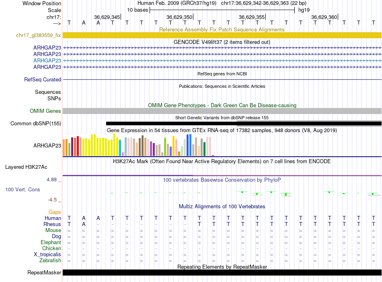The height and width of the screenshot is (282, 382).
Task: Click the black RepeatMasker element bar
Action: pyautogui.click(x=222, y=273)
